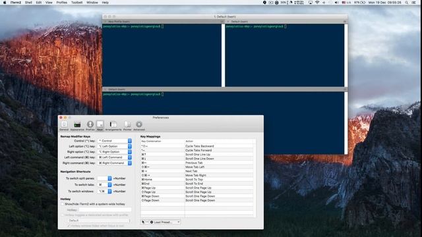The height and width of the screenshot is (237, 422).
Task: Open the Right command key remap dropdown
Action: (115, 163)
